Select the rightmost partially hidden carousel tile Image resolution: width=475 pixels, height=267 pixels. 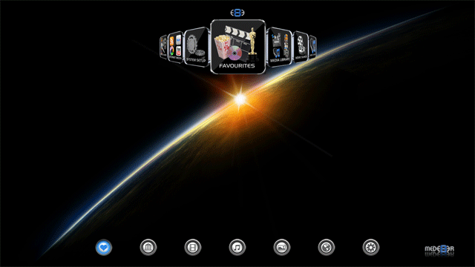coord(312,47)
